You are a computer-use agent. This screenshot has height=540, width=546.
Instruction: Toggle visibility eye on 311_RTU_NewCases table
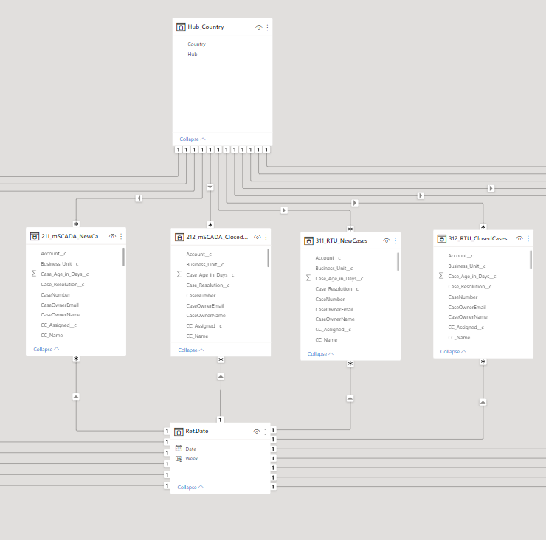(387, 240)
